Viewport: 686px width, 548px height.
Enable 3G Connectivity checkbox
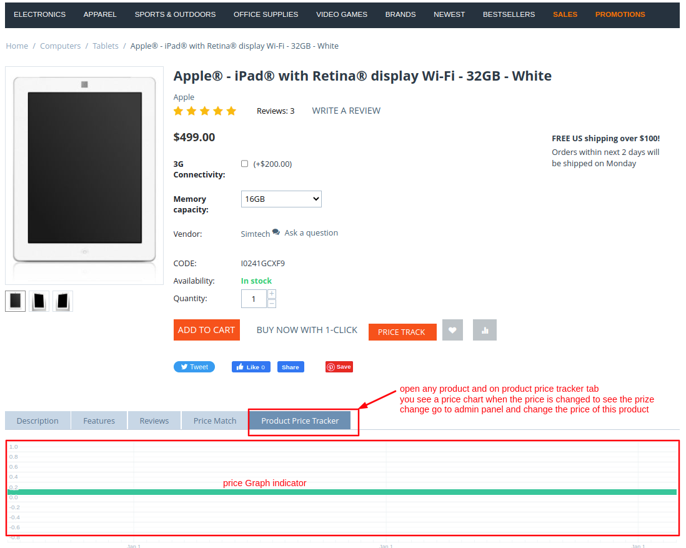(244, 163)
